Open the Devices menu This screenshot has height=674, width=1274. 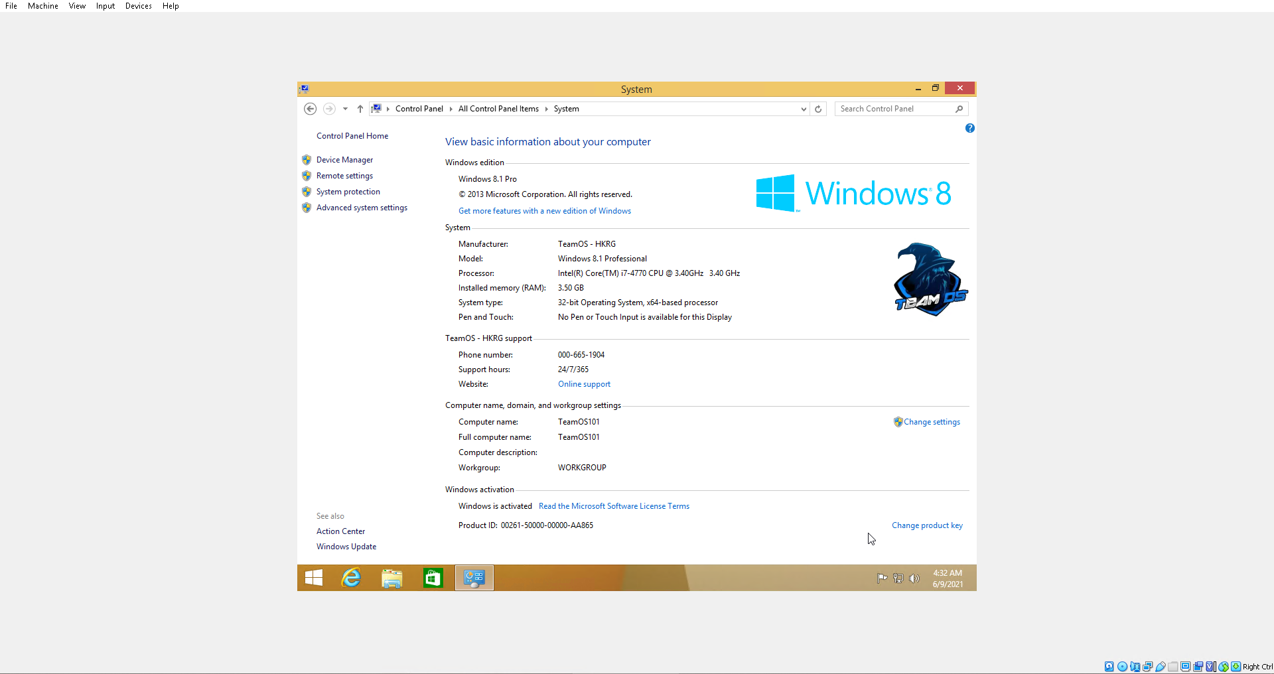click(x=139, y=6)
